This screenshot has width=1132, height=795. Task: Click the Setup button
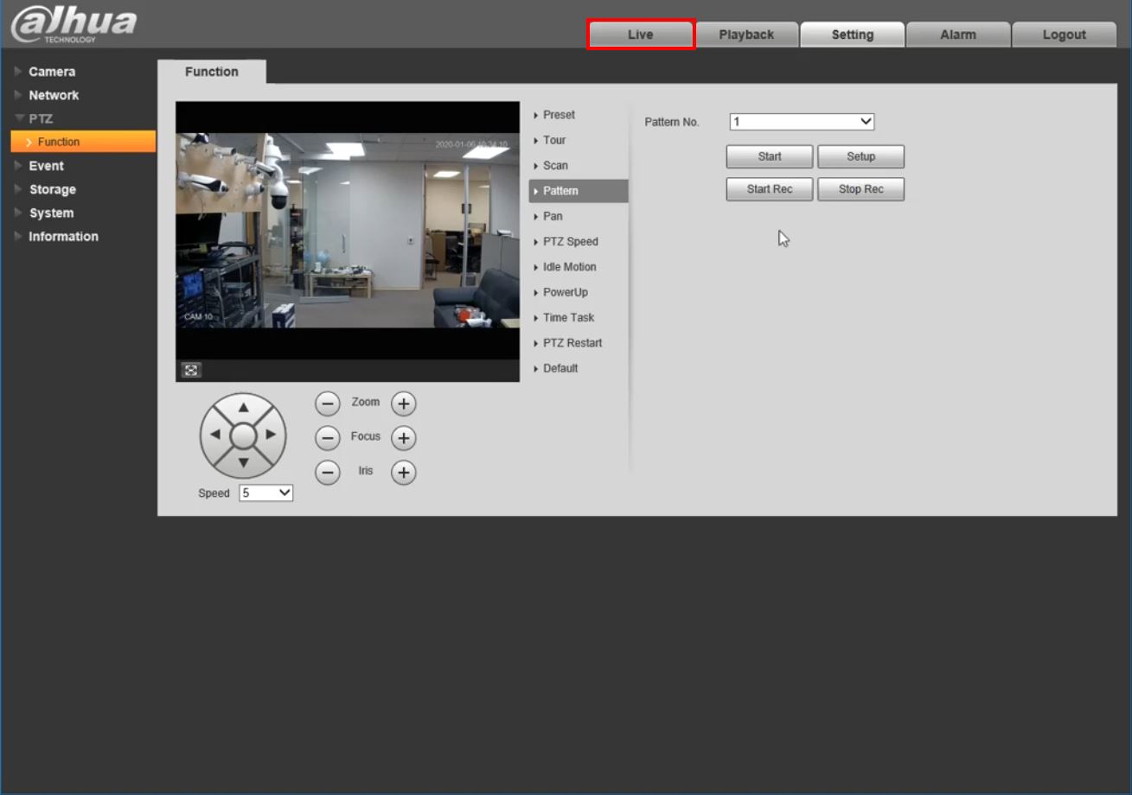click(861, 156)
